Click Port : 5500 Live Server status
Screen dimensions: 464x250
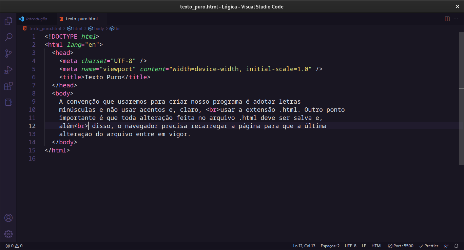click(401, 246)
